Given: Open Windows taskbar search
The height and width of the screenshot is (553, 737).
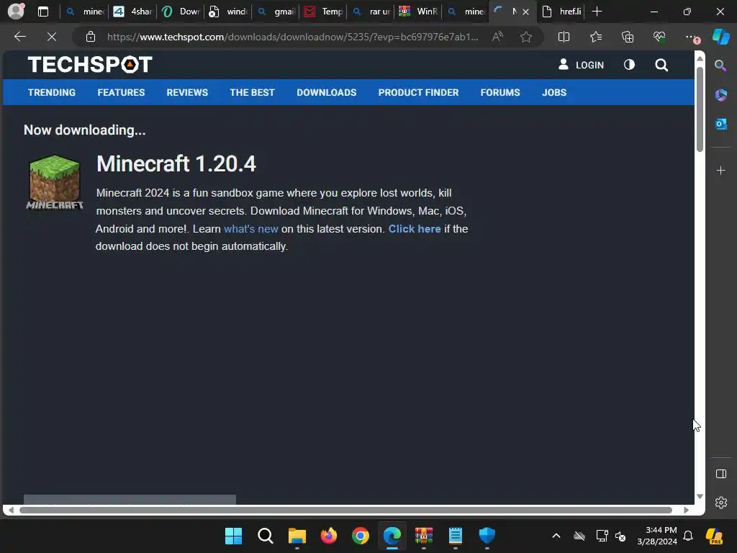Looking at the screenshot, I should click(x=266, y=536).
